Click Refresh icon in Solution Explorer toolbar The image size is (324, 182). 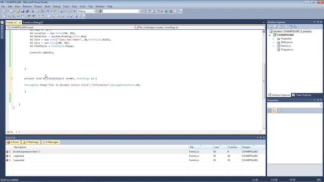(x=280, y=27)
